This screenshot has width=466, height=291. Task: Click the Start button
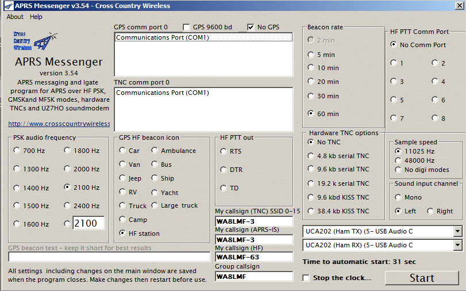tap(422, 278)
